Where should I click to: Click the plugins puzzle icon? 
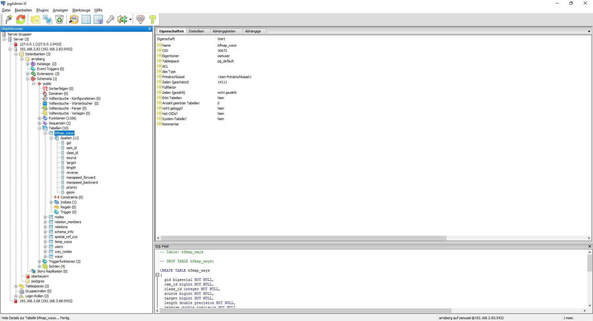[122, 19]
